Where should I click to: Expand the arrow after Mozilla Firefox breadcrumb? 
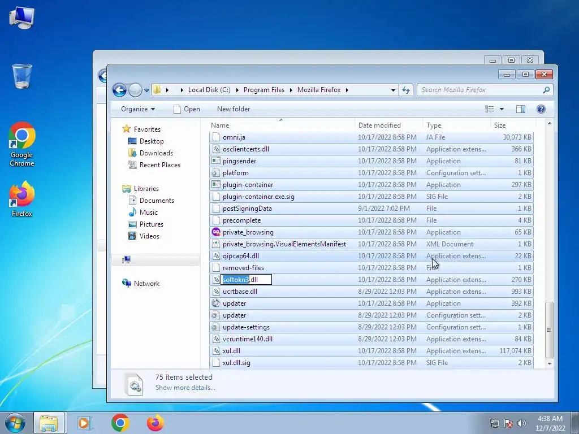[347, 90]
